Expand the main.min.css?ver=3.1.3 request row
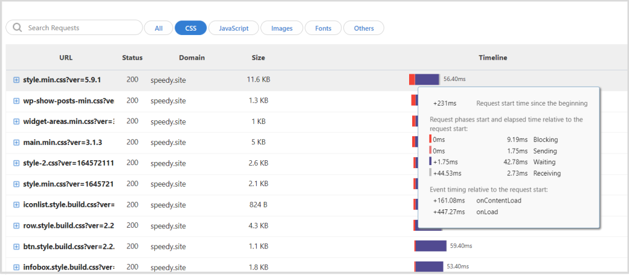The image size is (629, 275). pos(17,142)
